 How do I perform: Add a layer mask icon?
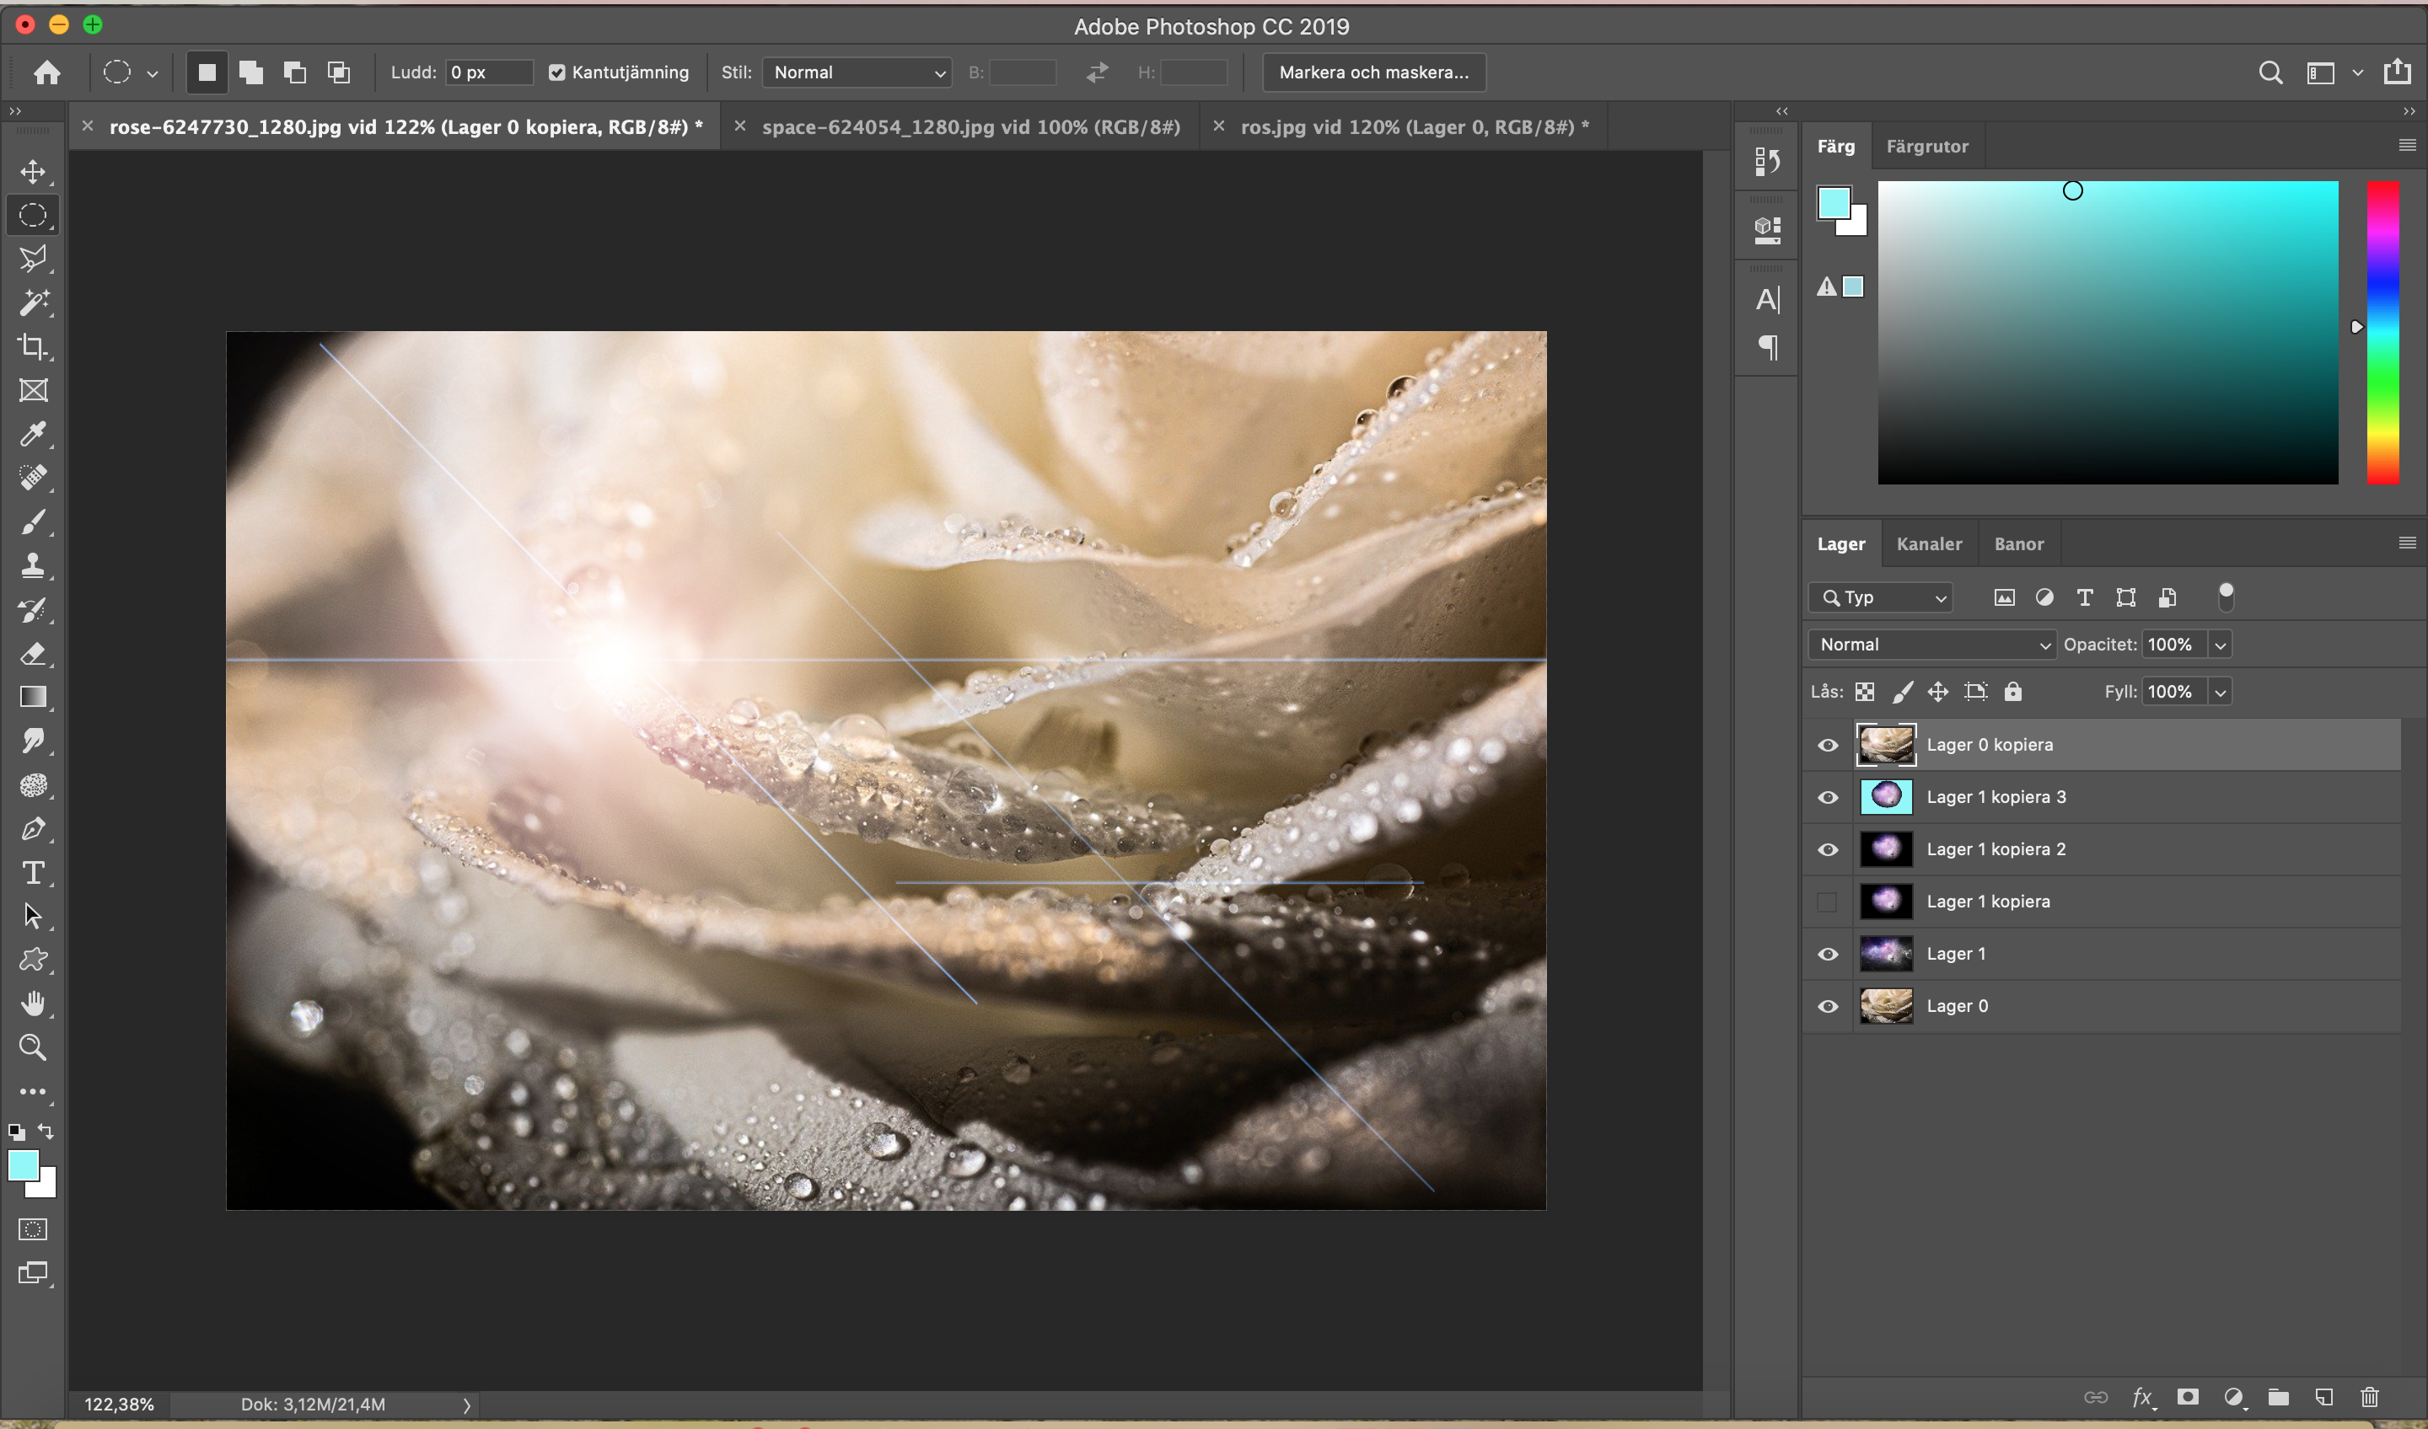(x=2188, y=1397)
